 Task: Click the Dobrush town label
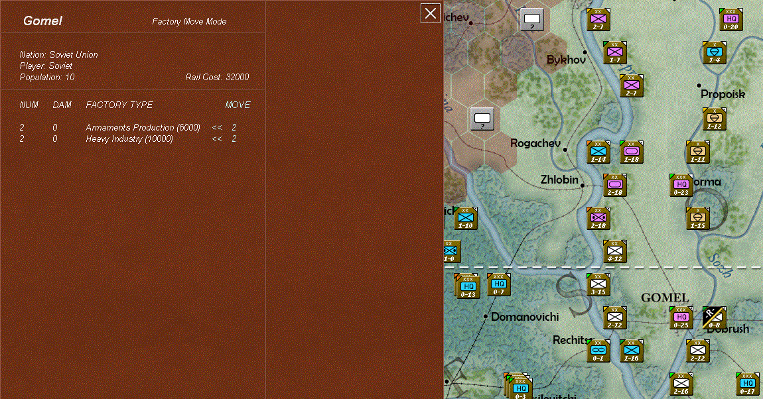click(728, 329)
